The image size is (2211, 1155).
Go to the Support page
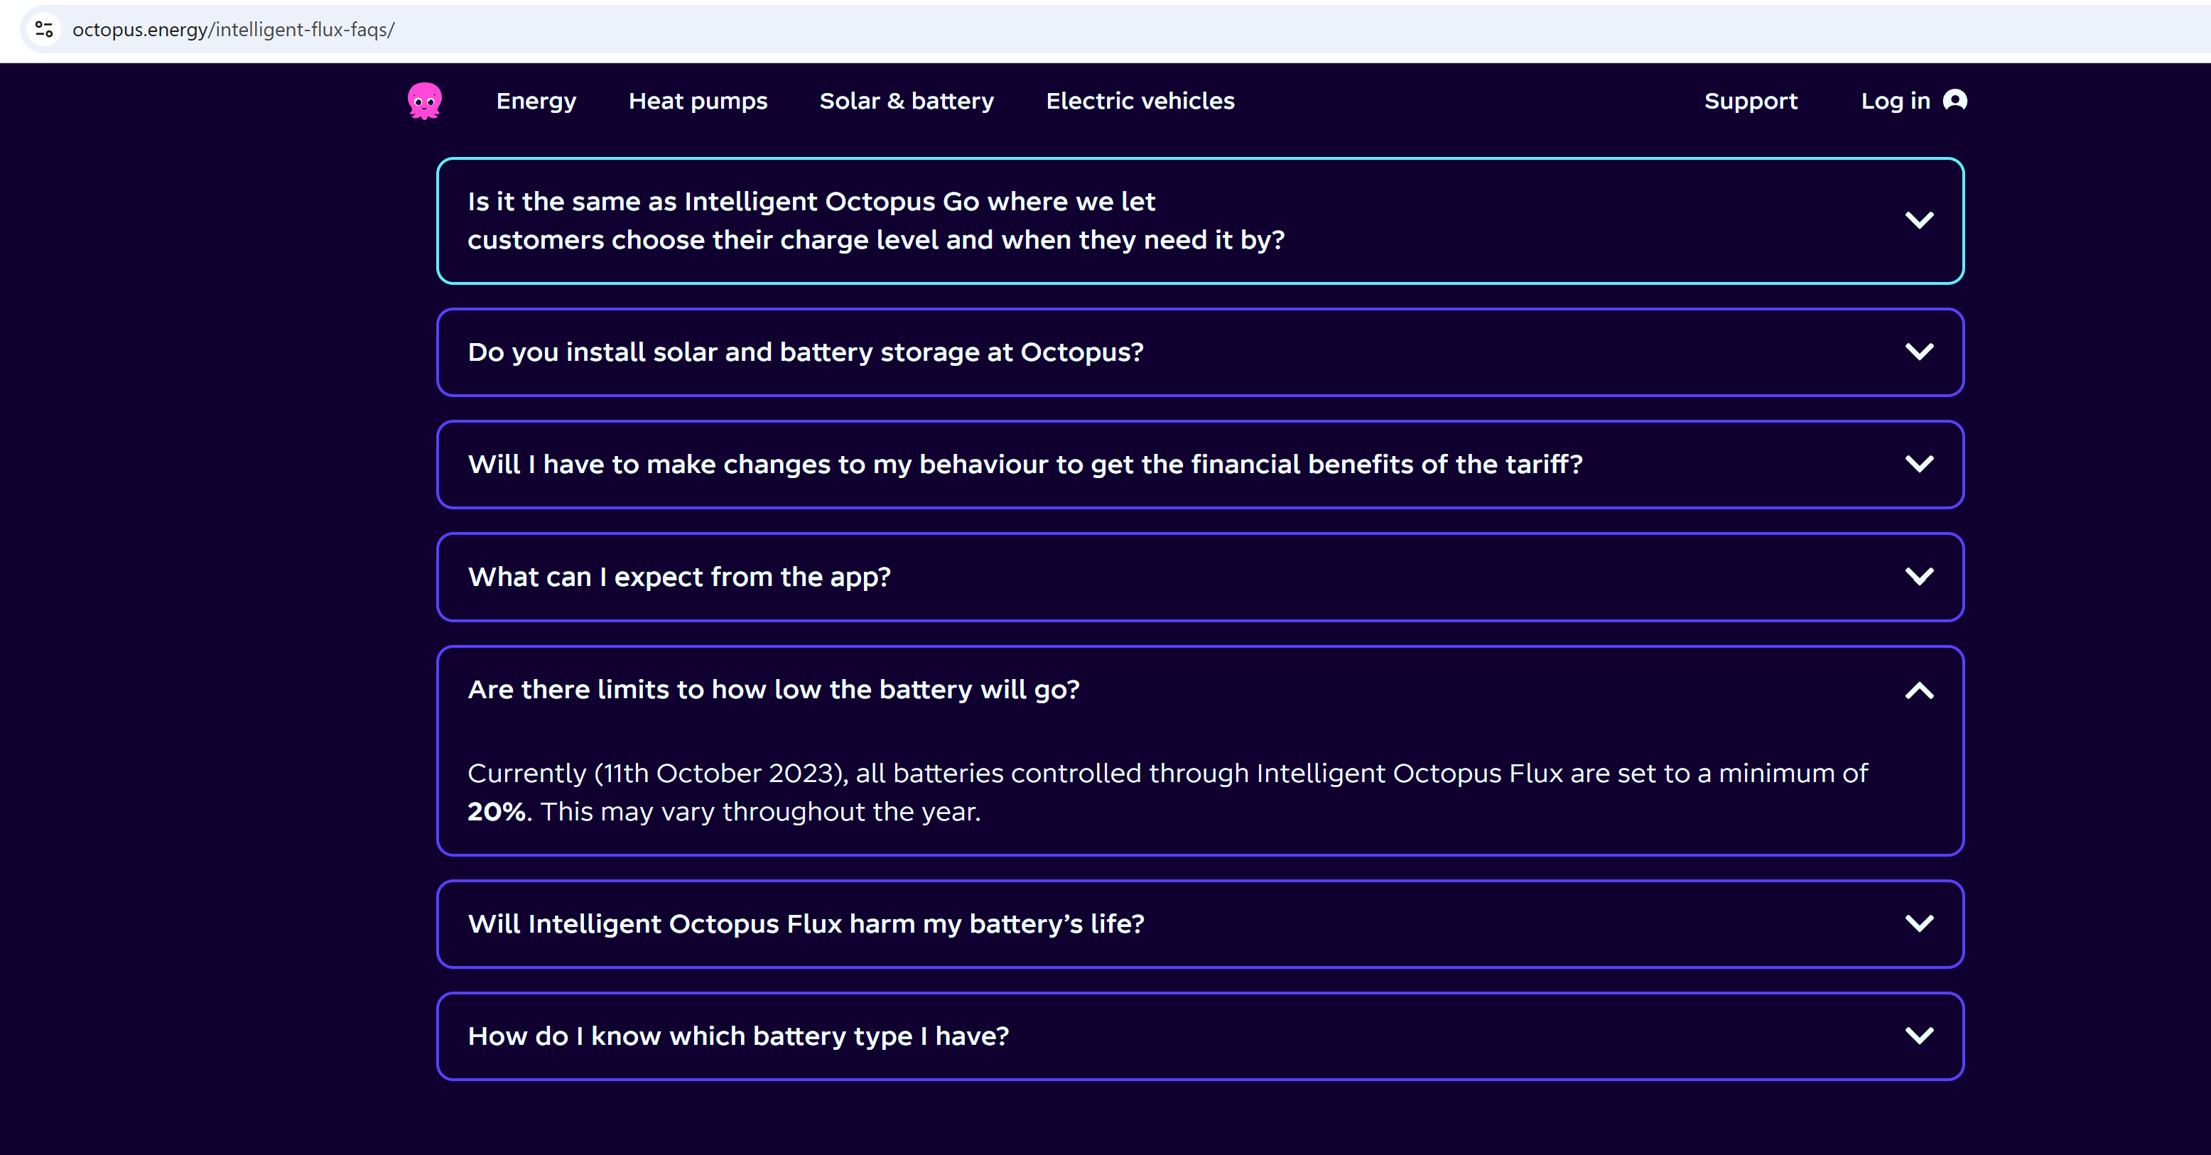[1751, 102]
